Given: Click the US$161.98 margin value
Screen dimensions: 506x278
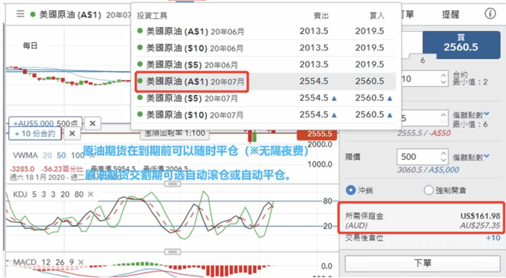Looking at the screenshot, I should click(480, 216).
